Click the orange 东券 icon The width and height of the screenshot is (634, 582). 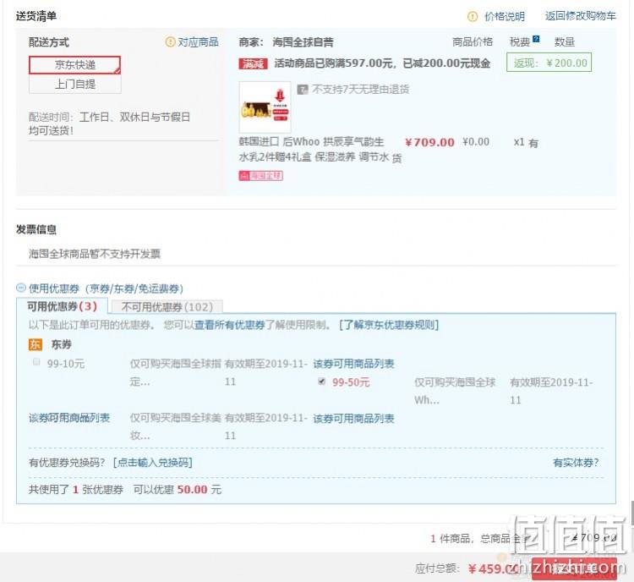(x=36, y=344)
